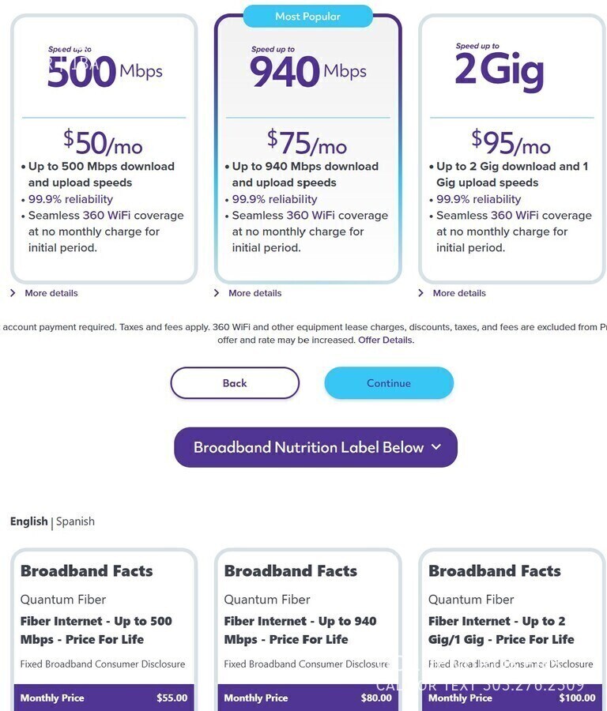607x711 pixels.
Task: Switch label language to Spanish
Action: [x=75, y=521]
